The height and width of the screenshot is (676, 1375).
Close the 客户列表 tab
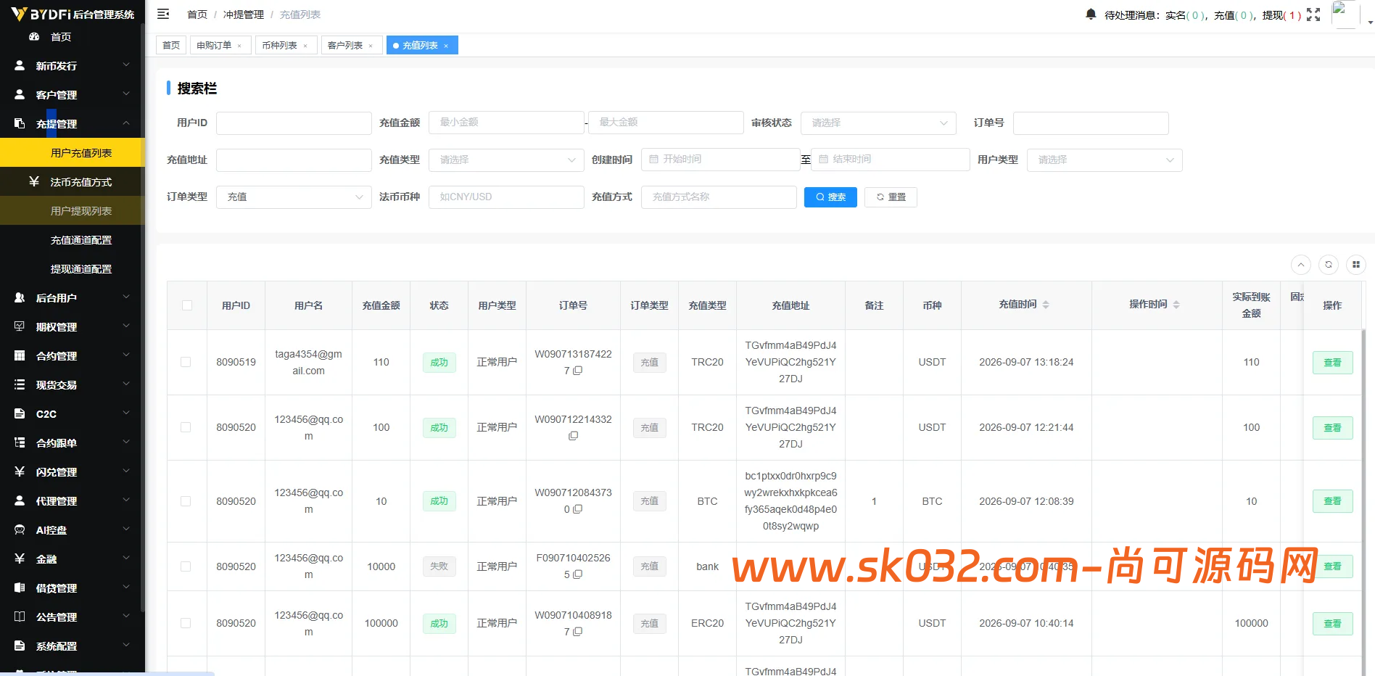click(371, 46)
